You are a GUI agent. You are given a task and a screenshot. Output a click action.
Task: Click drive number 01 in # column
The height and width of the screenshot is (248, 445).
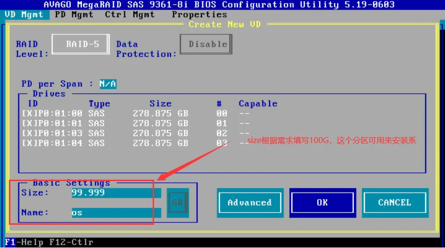pos(222,123)
